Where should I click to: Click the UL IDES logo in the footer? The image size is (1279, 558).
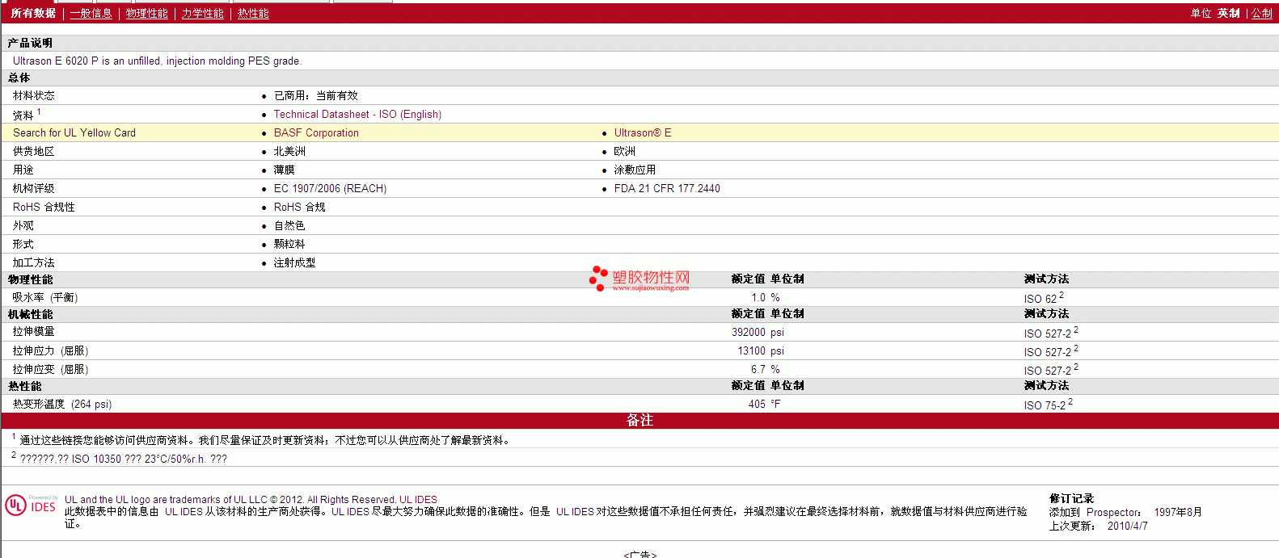[x=32, y=505]
